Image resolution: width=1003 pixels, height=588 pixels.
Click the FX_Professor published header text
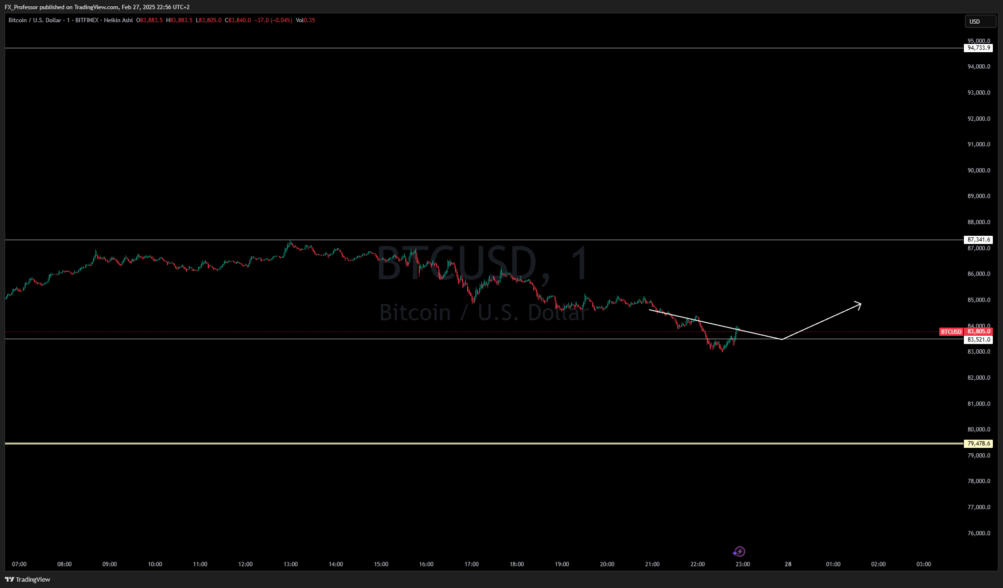point(97,7)
